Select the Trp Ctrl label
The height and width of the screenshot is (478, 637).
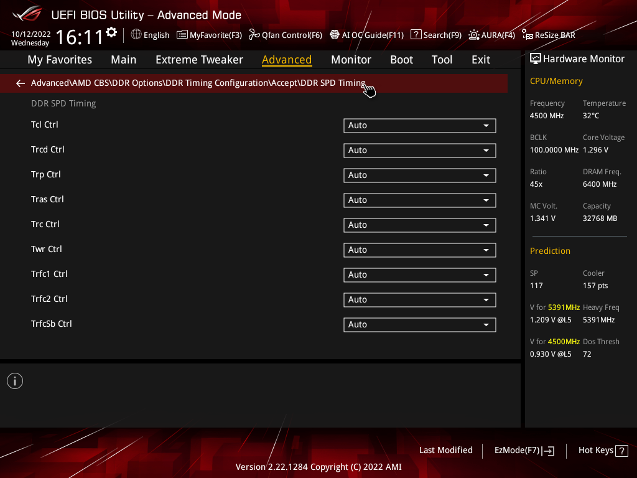coord(45,175)
